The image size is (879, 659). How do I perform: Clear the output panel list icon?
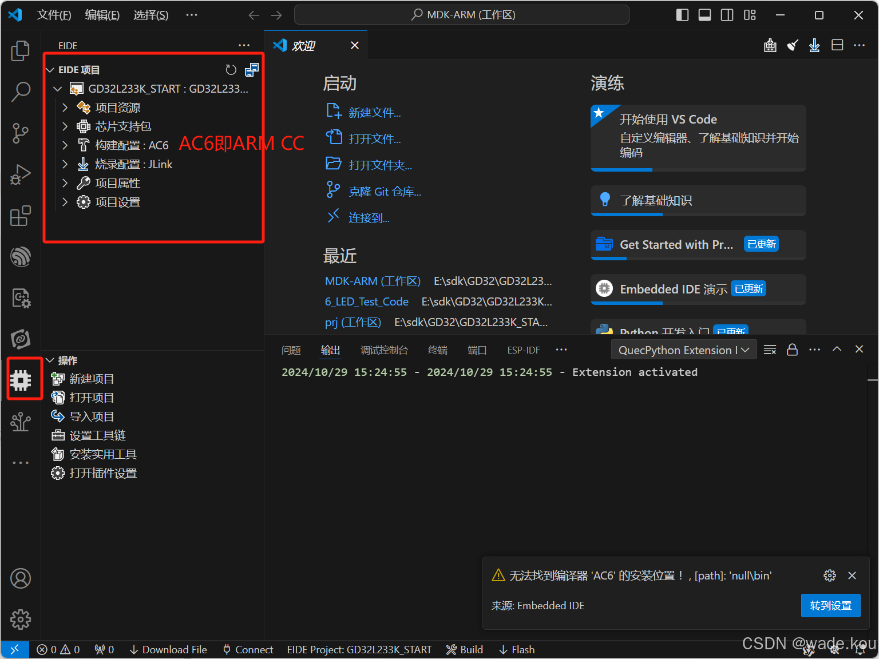point(770,350)
